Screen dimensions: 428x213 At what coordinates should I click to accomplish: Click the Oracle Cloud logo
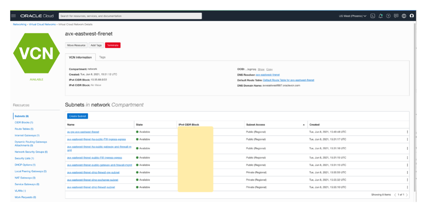pos(37,16)
